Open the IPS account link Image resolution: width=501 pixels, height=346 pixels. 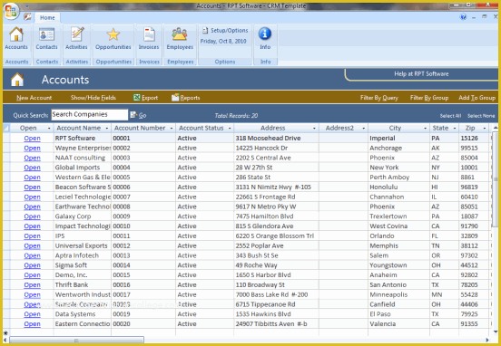tap(33, 236)
